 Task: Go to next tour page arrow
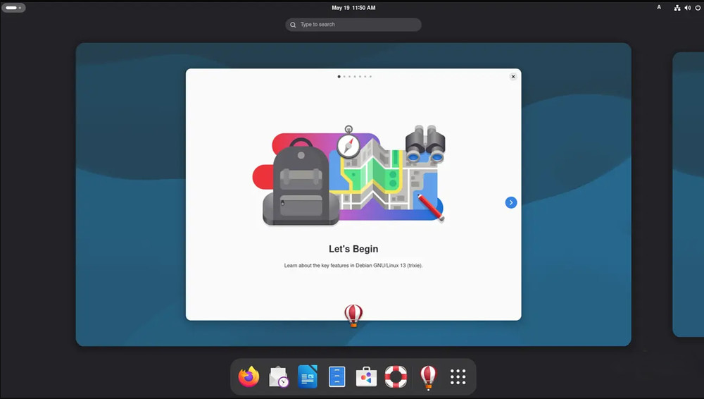coord(511,202)
